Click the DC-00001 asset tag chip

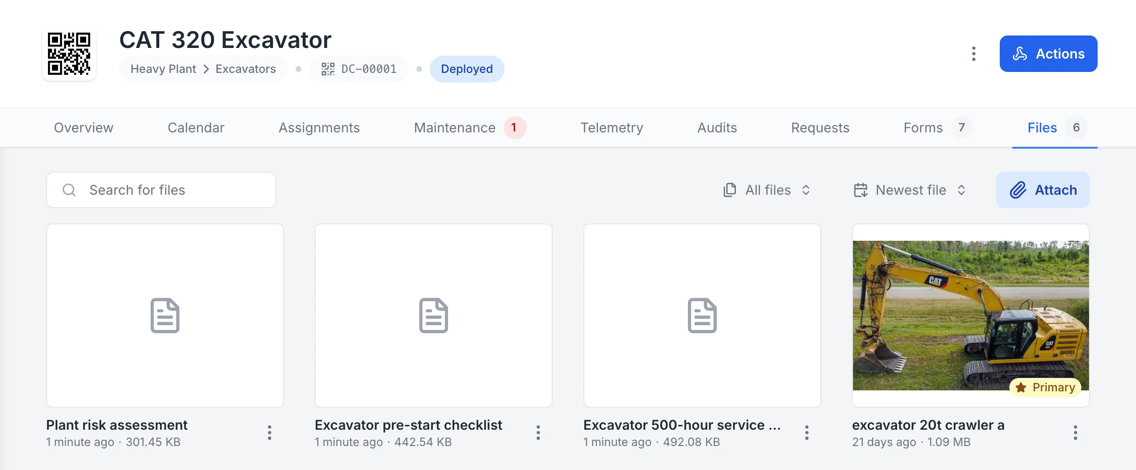359,69
